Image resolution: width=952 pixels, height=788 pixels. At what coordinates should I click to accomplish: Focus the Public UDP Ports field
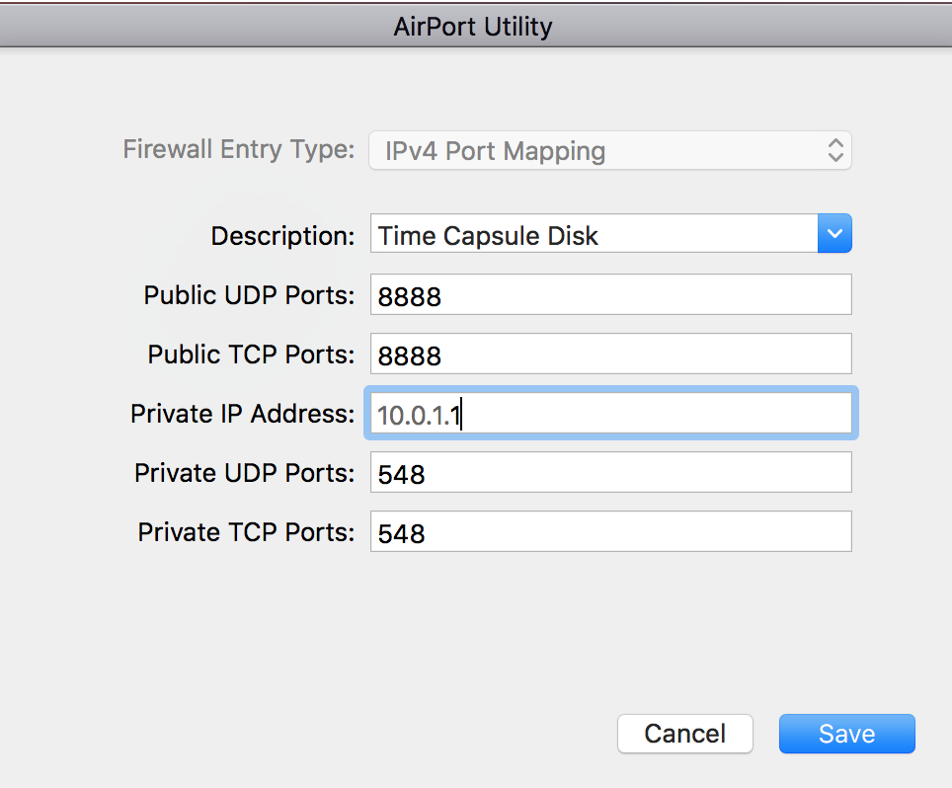[x=610, y=295]
